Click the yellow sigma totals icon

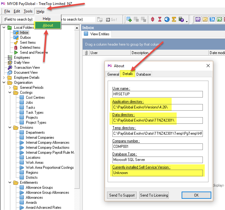(174, 19)
